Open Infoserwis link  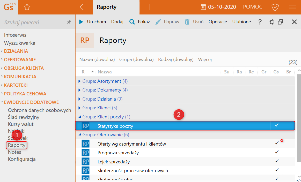(15, 35)
